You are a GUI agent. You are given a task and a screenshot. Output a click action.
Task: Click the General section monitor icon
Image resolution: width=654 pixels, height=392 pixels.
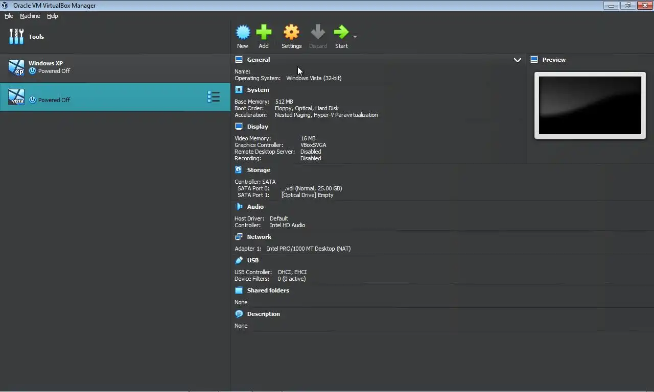[239, 60]
